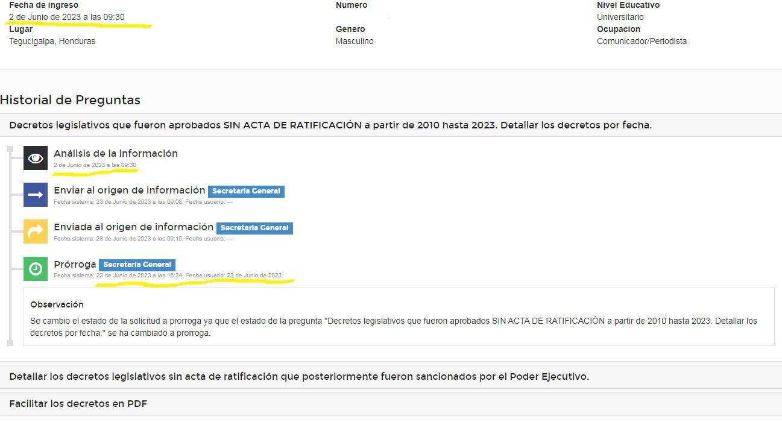Click the blue right-arrow icon for Enviar al origen
The image size is (782, 422).
(x=36, y=195)
